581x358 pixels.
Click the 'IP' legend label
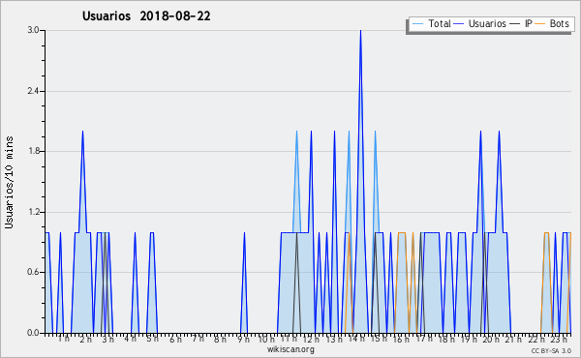point(529,23)
